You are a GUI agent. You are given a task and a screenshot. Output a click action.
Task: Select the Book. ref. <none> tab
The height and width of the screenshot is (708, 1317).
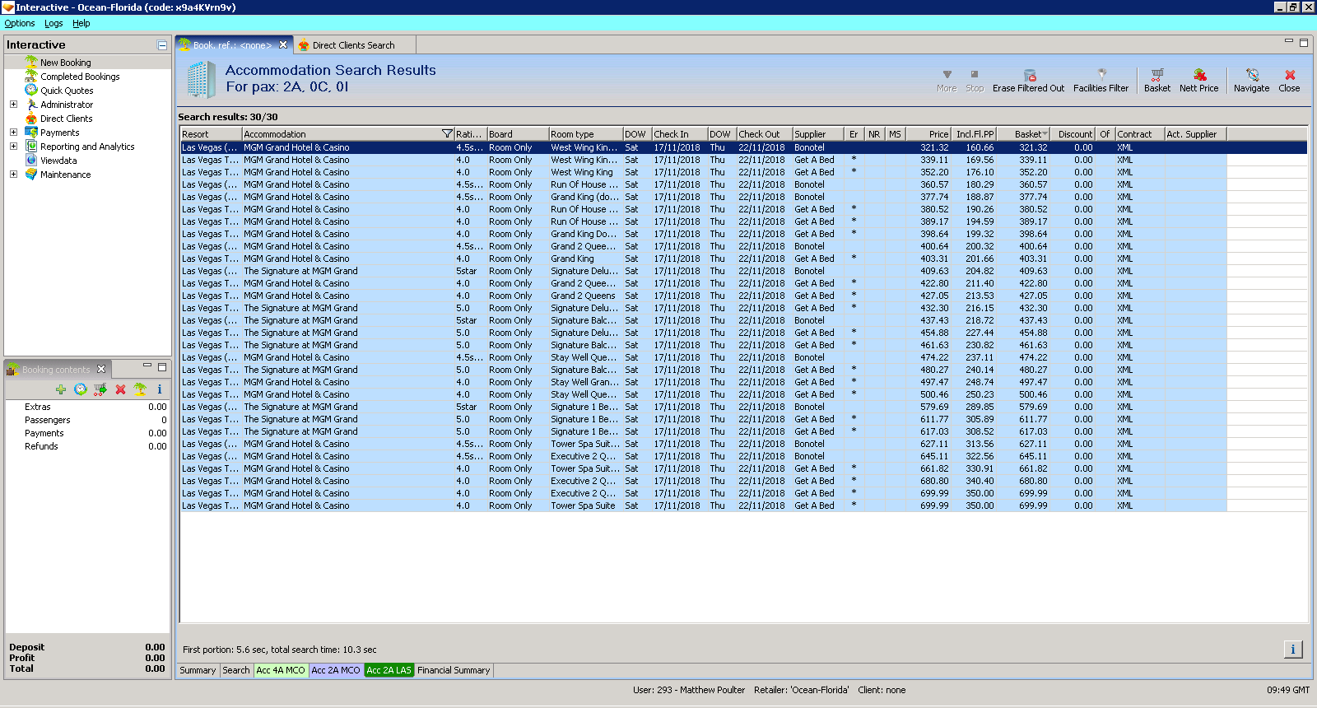(x=233, y=45)
